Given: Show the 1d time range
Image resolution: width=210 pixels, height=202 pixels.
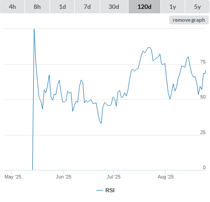Looking at the screenshot, I should click(x=62, y=7).
